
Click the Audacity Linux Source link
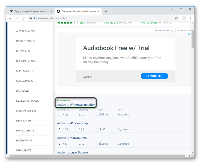tap(72, 152)
